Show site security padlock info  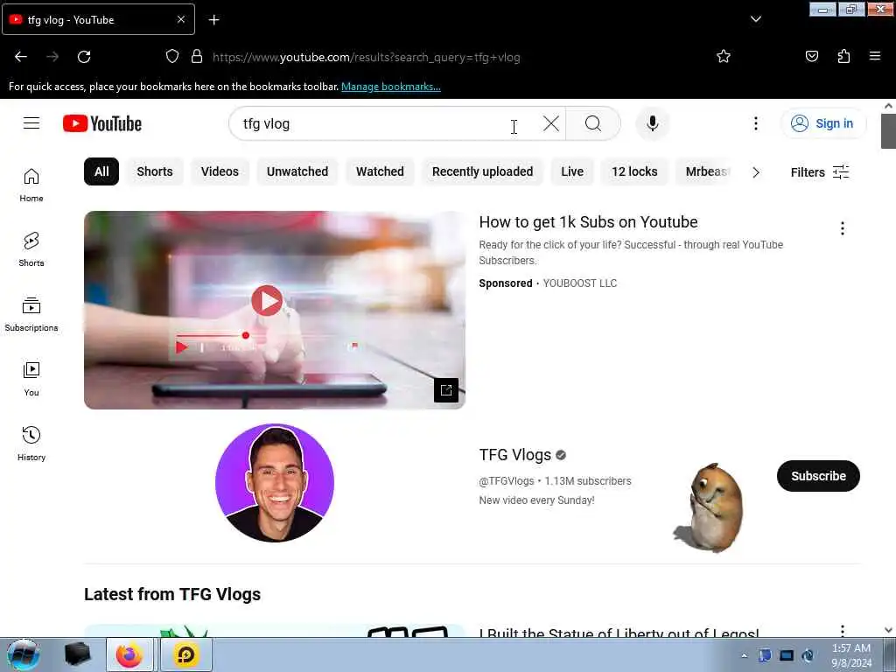tap(197, 57)
